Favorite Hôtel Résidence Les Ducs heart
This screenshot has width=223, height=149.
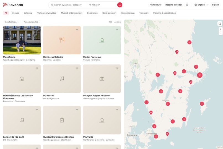point(37,68)
